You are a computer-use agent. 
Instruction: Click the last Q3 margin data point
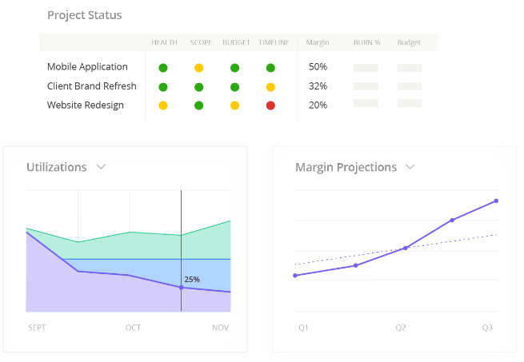pyautogui.click(x=497, y=201)
